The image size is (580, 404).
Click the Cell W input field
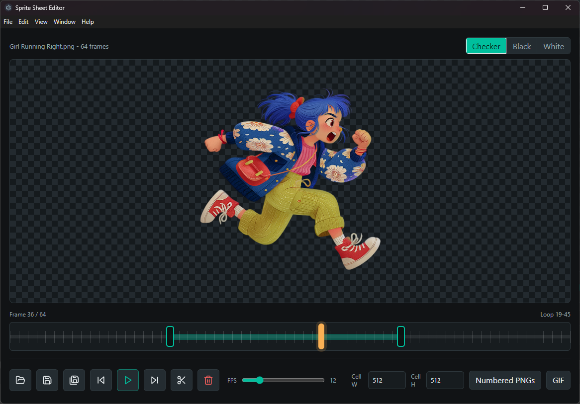(x=387, y=380)
